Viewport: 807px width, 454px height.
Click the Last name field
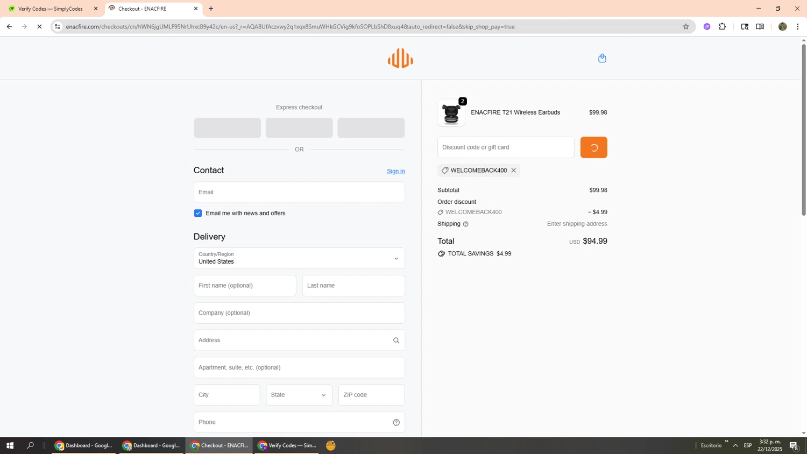click(x=353, y=286)
